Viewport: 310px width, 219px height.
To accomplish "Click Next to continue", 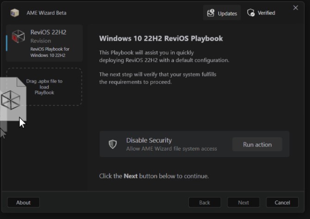I will click(x=243, y=203).
